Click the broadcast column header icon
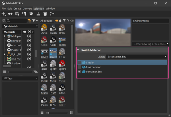 pyautogui.click(x=29, y=32)
